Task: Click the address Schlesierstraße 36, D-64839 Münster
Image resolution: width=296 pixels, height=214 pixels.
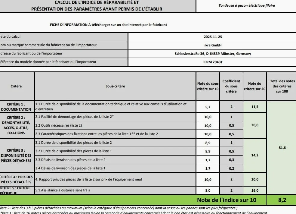Action: [x=213, y=54]
